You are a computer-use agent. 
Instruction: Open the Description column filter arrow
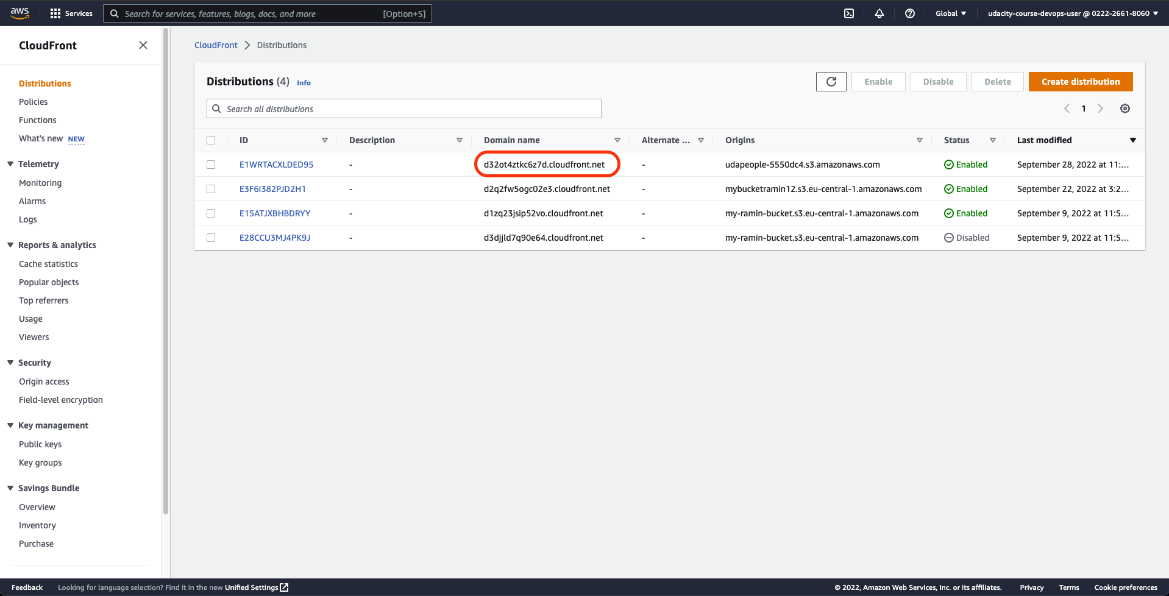pyautogui.click(x=460, y=140)
